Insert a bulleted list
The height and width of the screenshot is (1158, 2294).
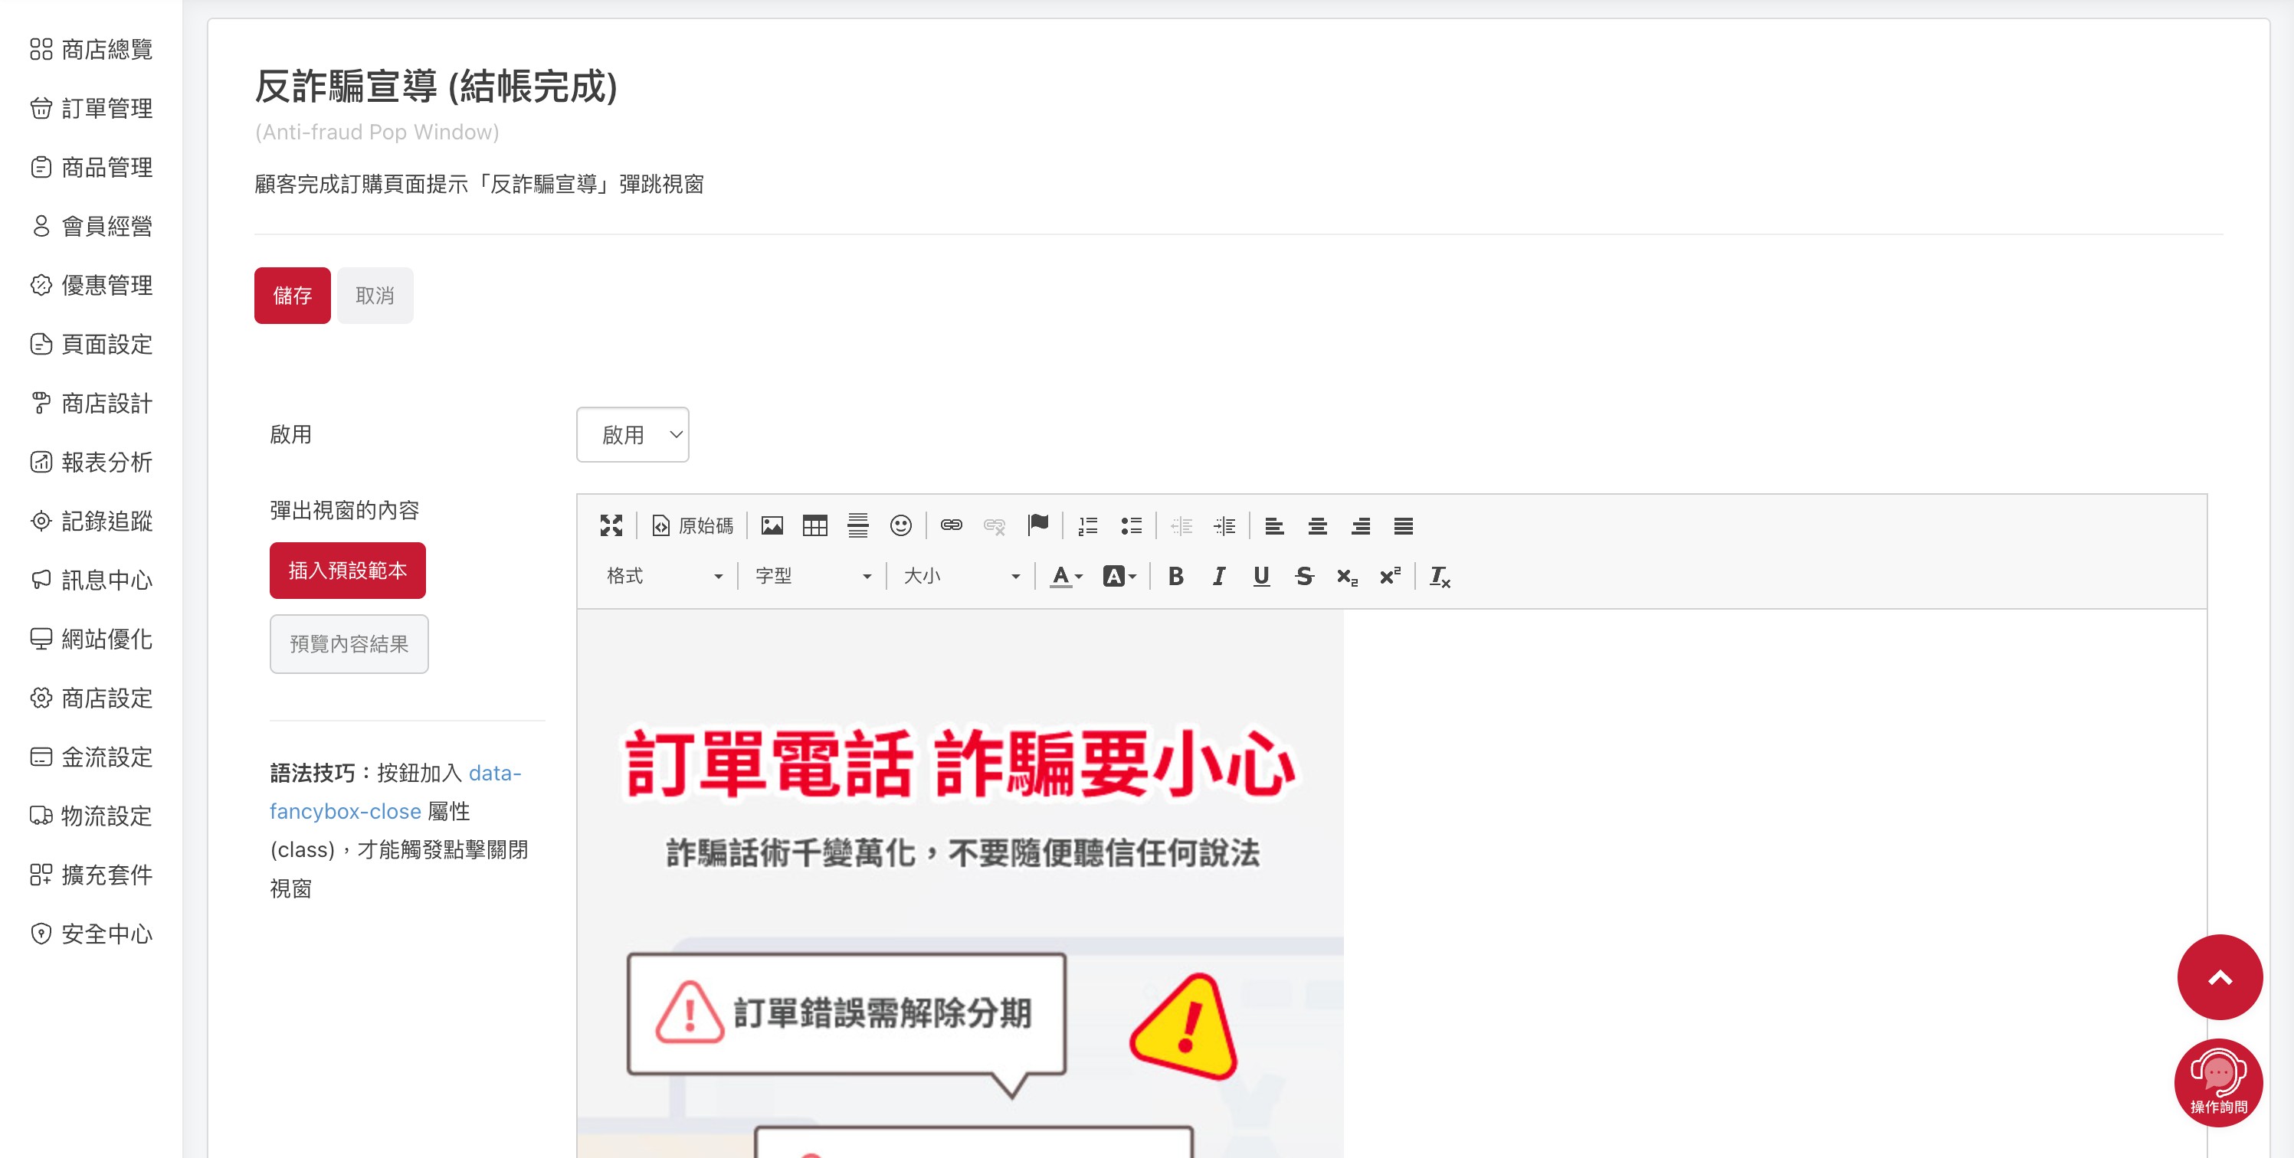click(x=1131, y=525)
